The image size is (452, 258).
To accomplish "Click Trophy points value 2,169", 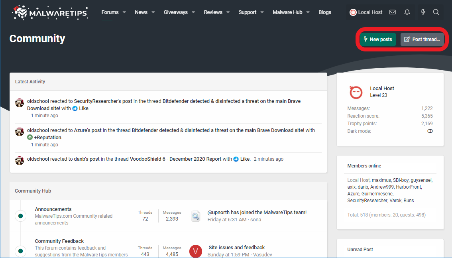I will pyautogui.click(x=427, y=123).
